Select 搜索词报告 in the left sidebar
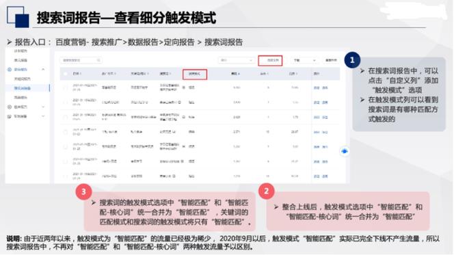 pyautogui.click(x=23, y=88)
